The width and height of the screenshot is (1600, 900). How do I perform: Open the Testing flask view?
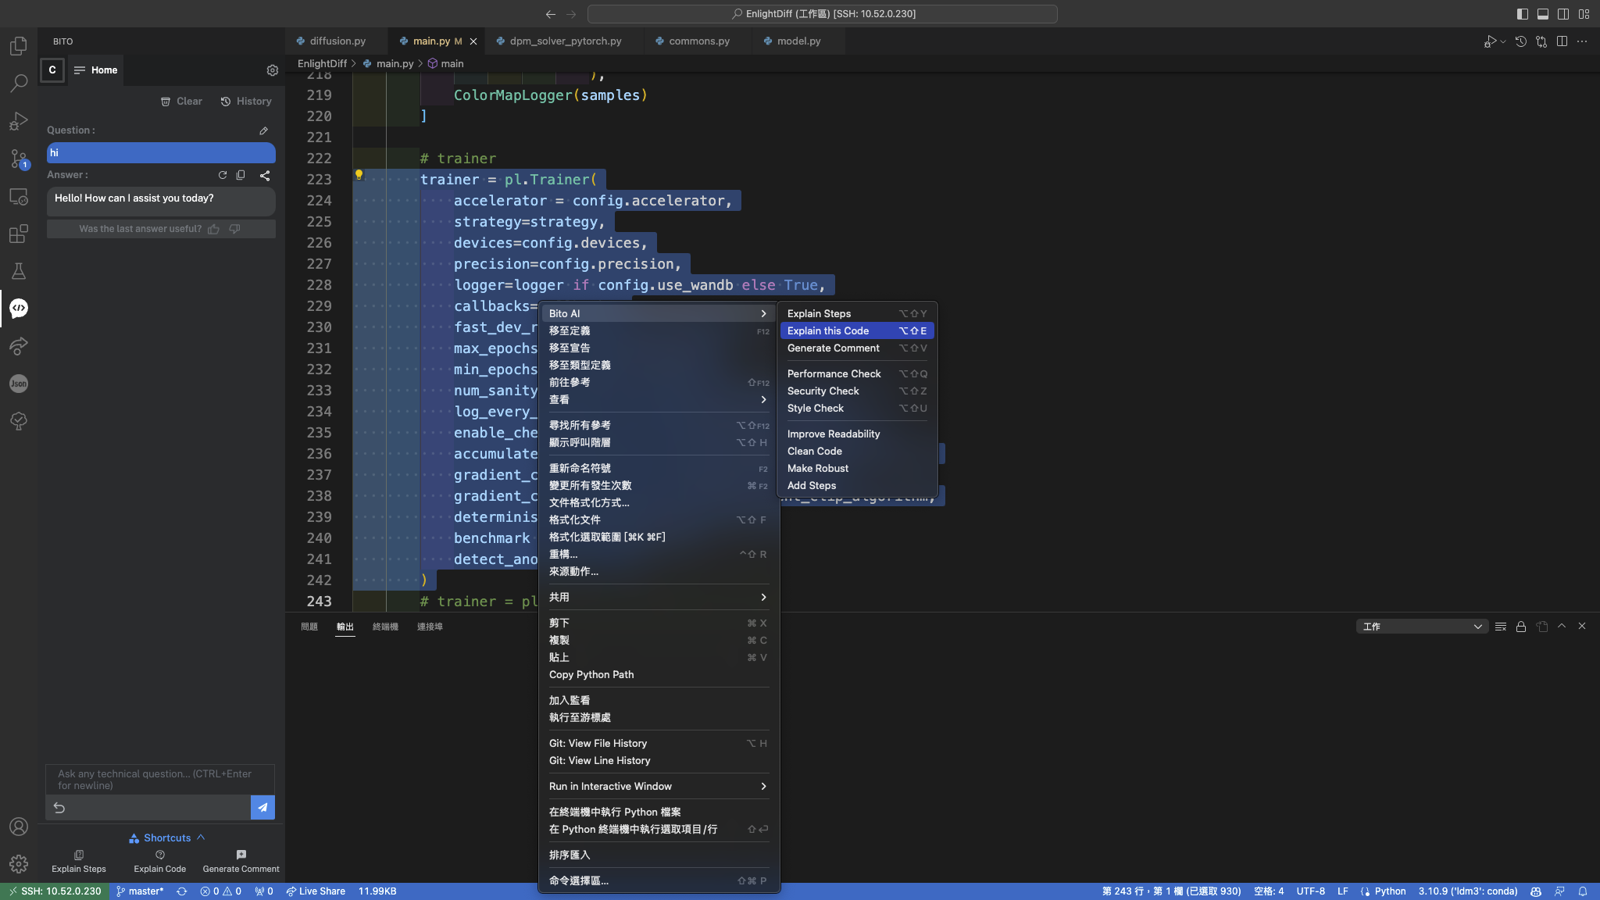point(18,271)
